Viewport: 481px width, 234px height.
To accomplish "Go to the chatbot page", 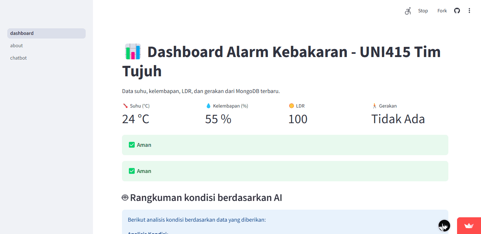I will [19, 58].
